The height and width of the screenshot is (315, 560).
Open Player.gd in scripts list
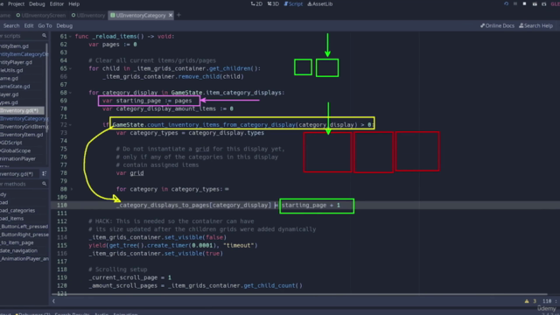(x=10, y=94)
